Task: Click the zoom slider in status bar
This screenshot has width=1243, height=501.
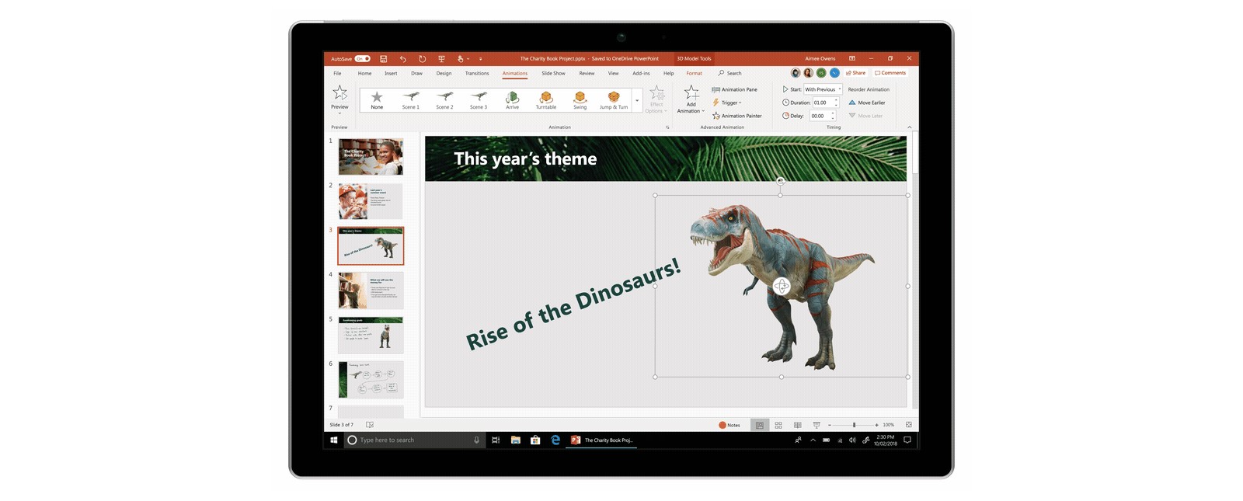Action: (854, 425)
